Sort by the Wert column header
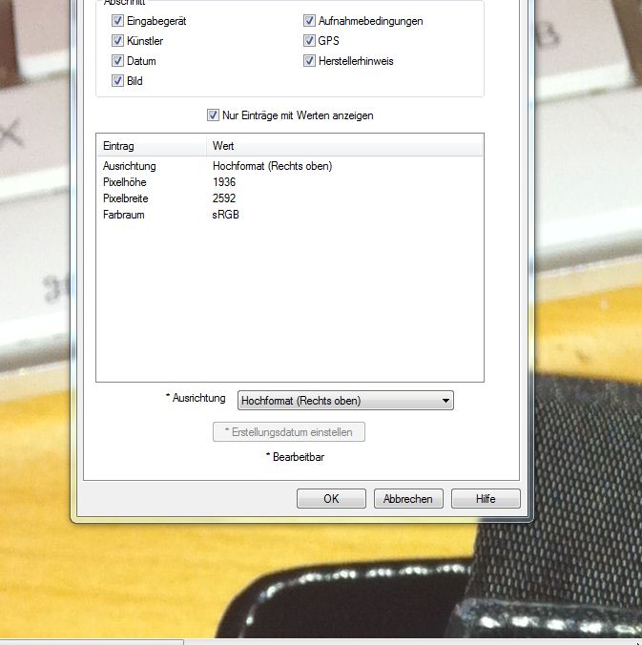The image size is (642, 645). pos(343,147)
